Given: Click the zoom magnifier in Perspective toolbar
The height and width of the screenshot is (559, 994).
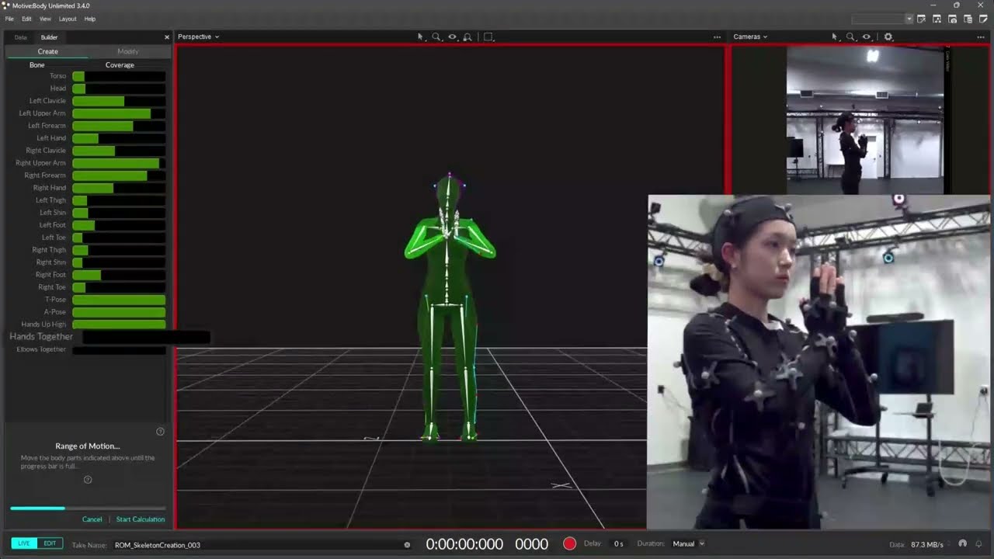Looking at the screenshot, I should pyautogui.click(x=436, y=36).
